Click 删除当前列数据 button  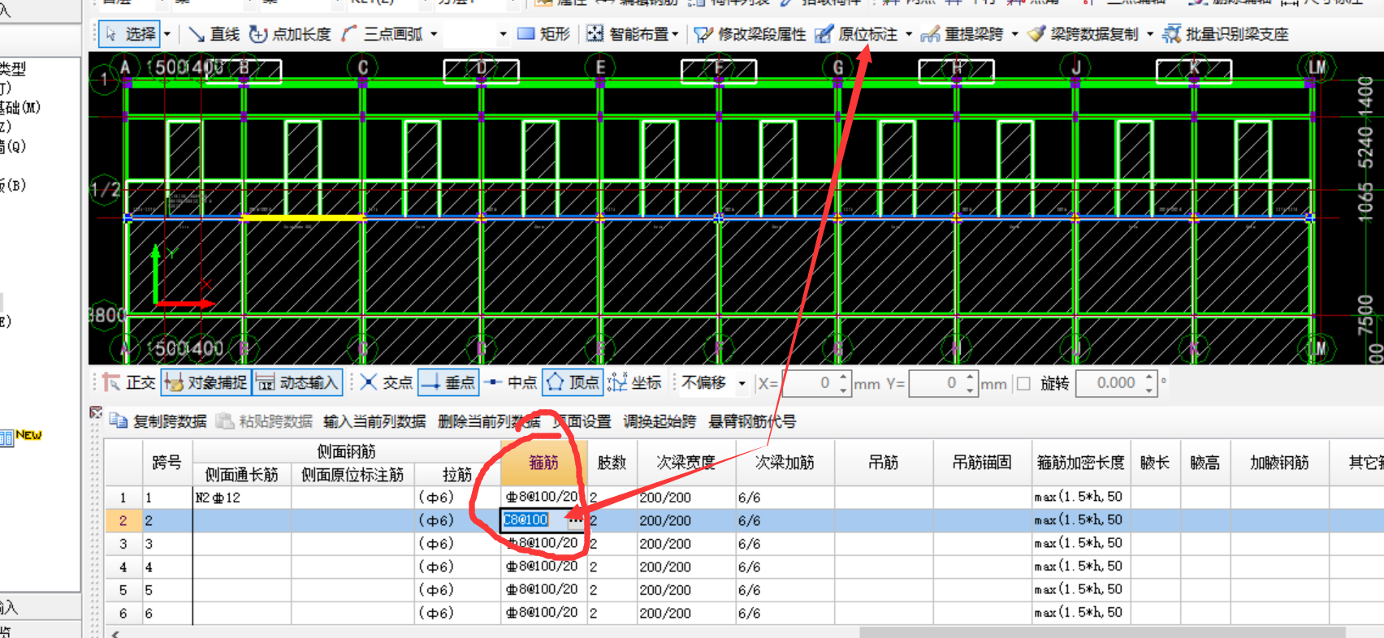point(489,421)
